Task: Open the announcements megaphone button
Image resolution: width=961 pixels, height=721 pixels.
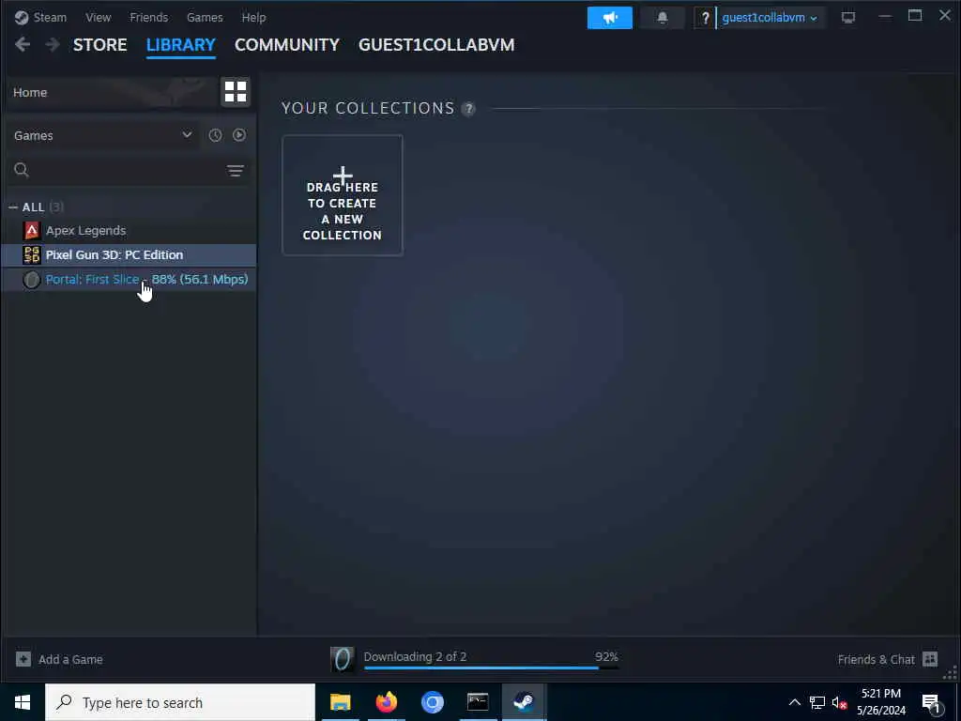Action: pyautogui.click(x=610, y=18)
